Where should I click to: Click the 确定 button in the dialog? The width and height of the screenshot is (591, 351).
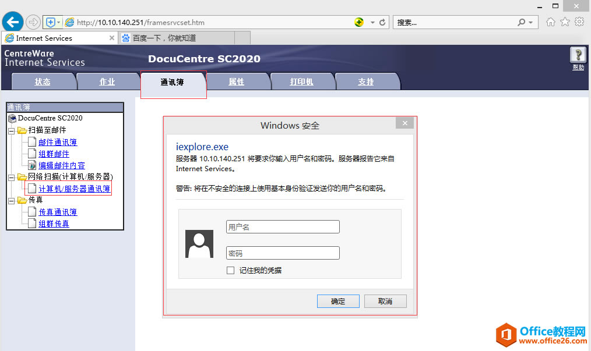coord(338,302)
